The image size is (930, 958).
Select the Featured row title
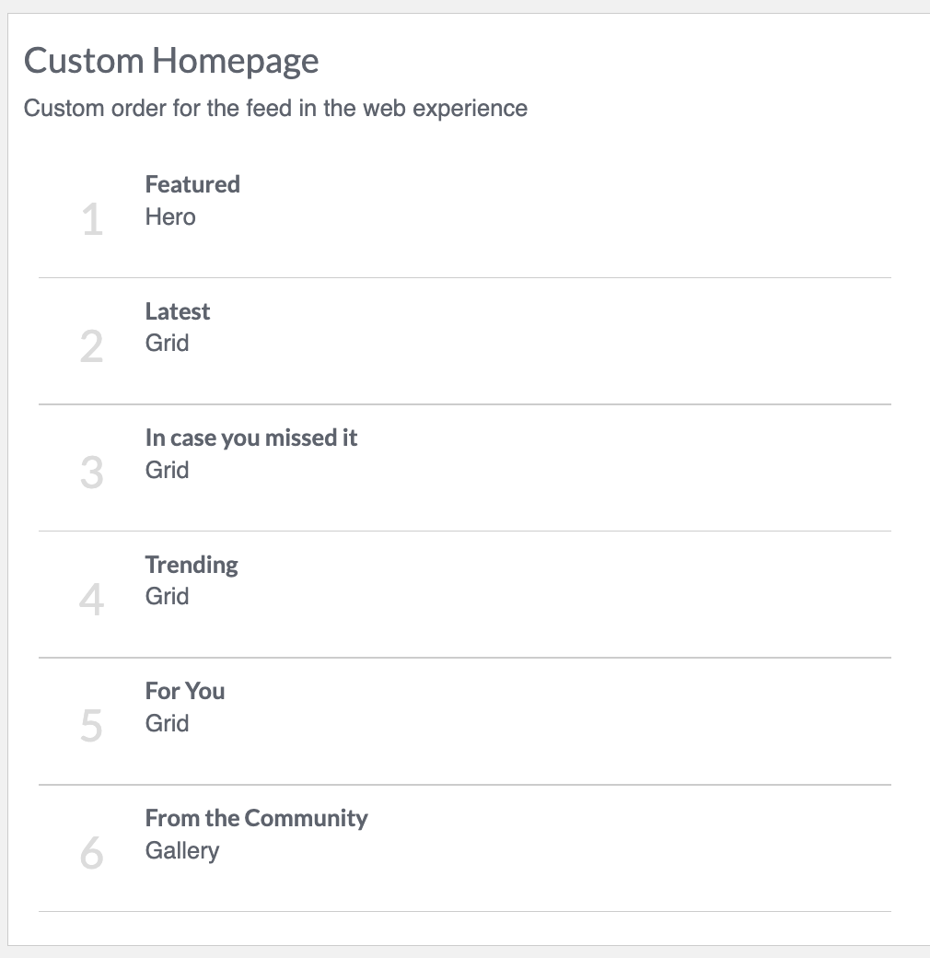click(x=192, y=184)
